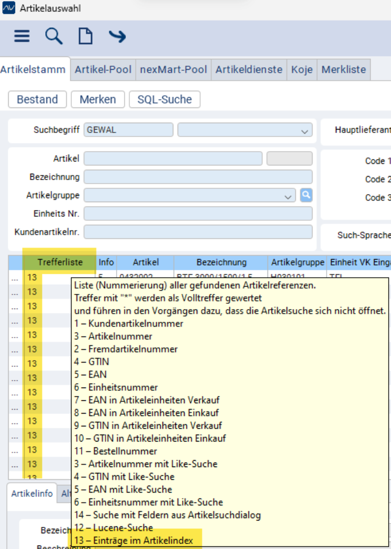This screenshot has height=549, width=391.
Task: Click the magnifier search icon in toolbar
Action: coord(53,37)
